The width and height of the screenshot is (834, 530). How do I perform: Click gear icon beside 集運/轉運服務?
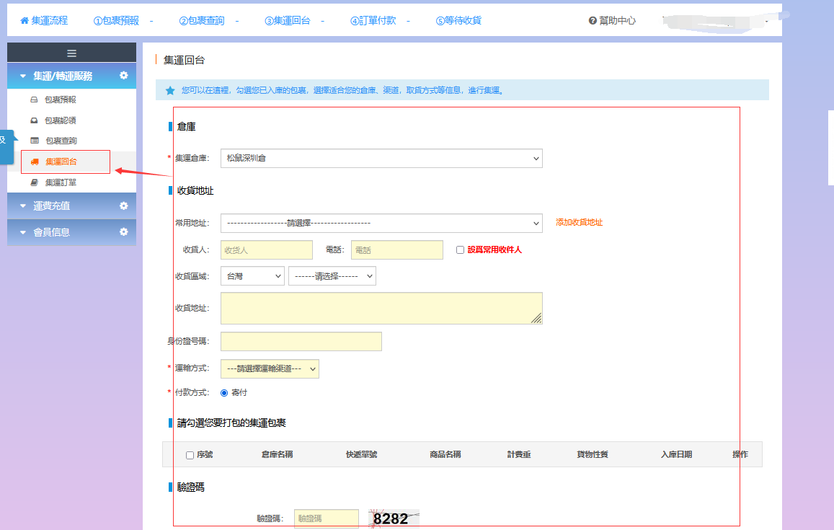tap(123, 76)
